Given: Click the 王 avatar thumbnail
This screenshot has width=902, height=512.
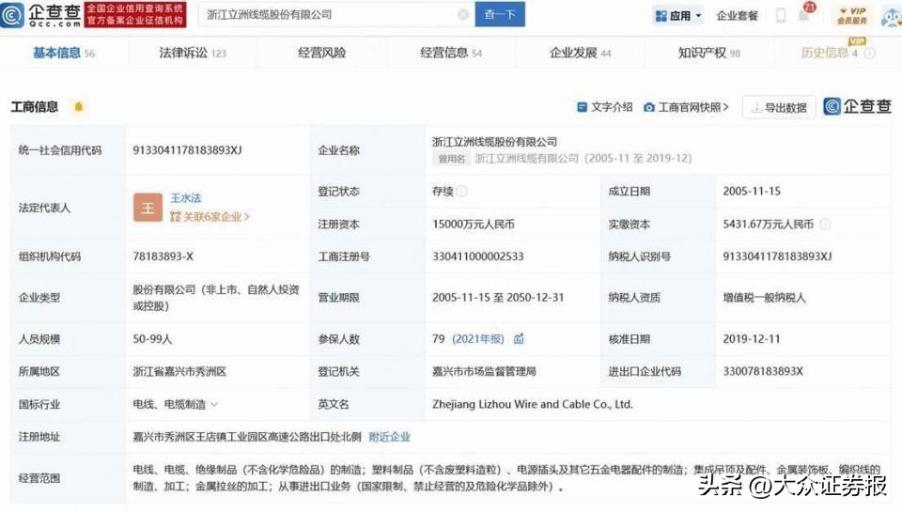Looking at the screenshot, I should (x=148, y=208).
